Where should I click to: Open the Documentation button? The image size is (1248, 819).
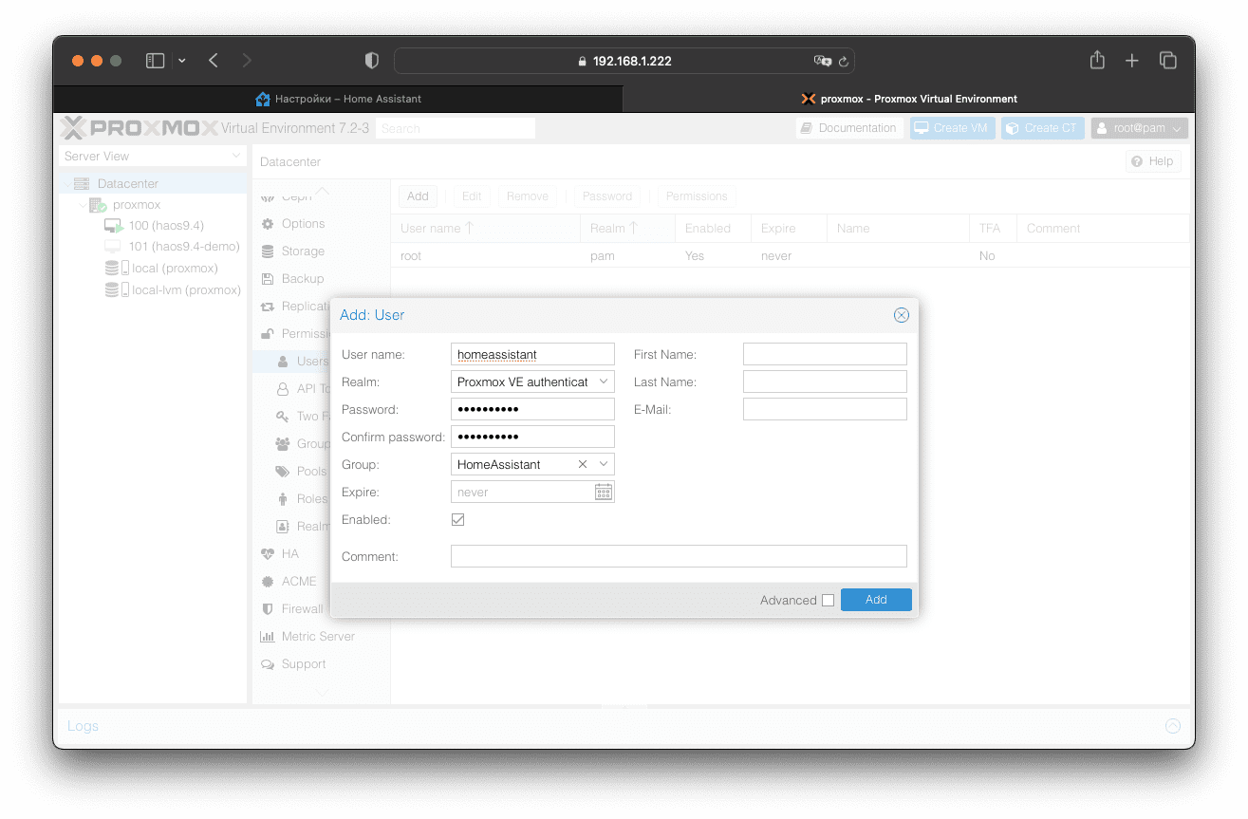click(848, 128)
